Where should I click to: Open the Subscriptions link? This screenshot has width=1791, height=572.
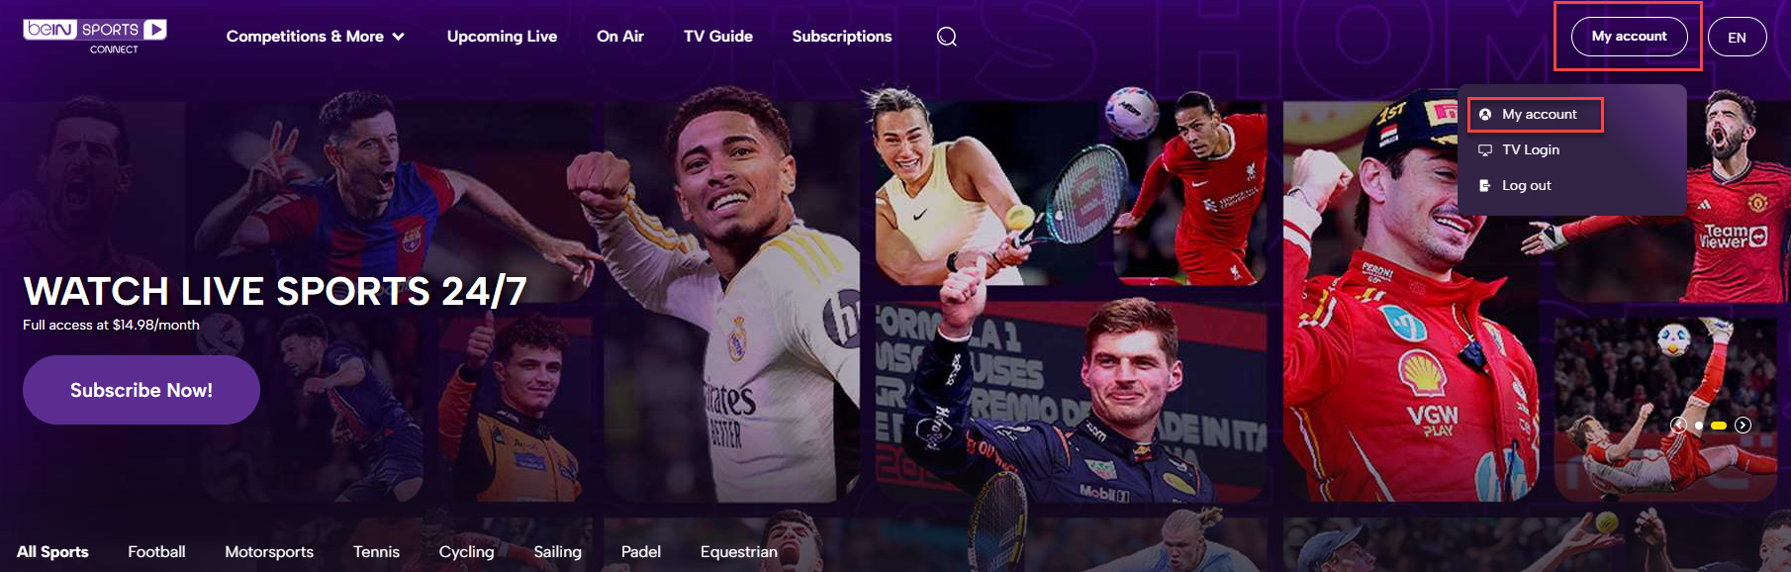click(842, 37)
